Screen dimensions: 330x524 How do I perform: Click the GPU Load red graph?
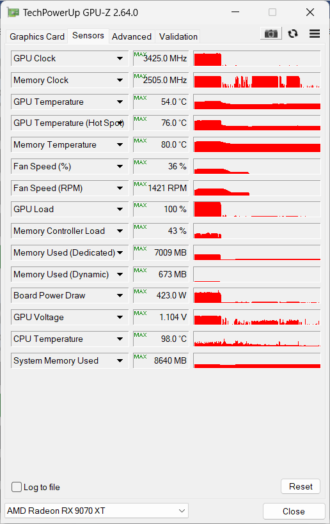click(257, 209)
